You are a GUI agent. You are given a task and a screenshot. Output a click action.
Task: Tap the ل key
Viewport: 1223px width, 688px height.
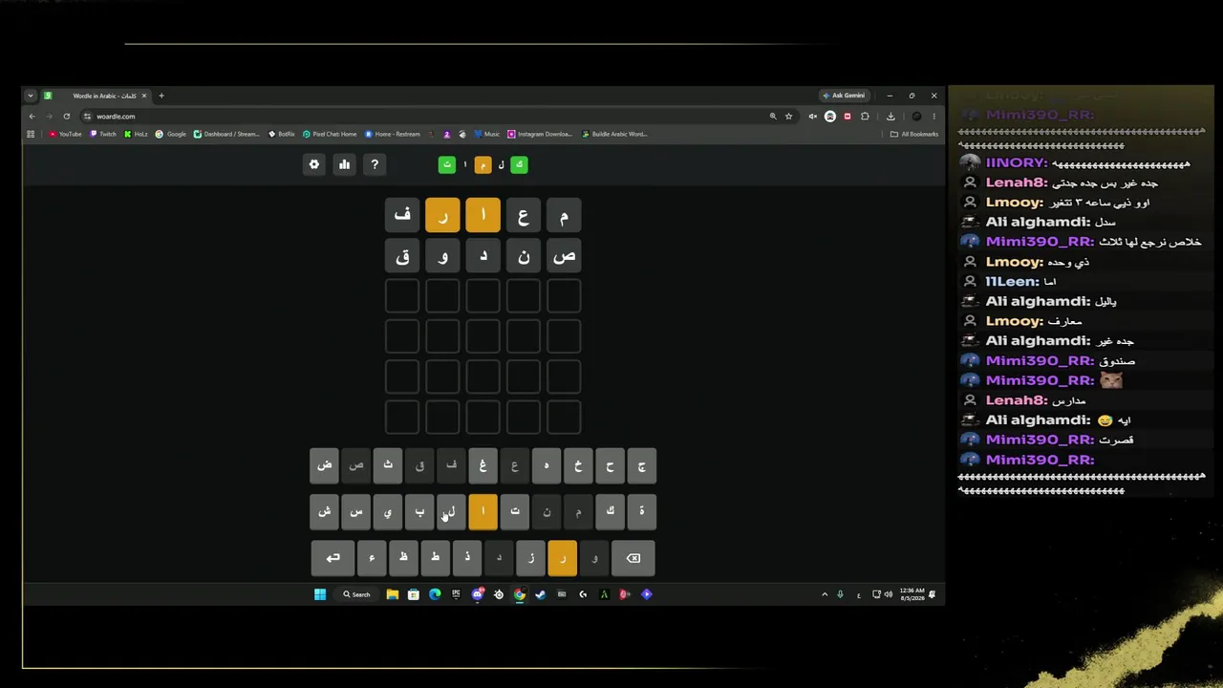[451, 511]
